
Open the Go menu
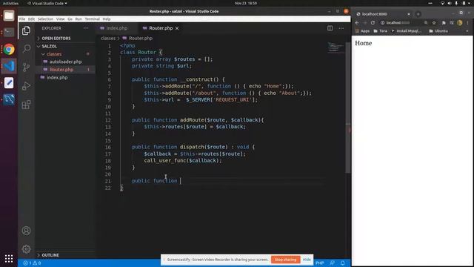[70, 19]
